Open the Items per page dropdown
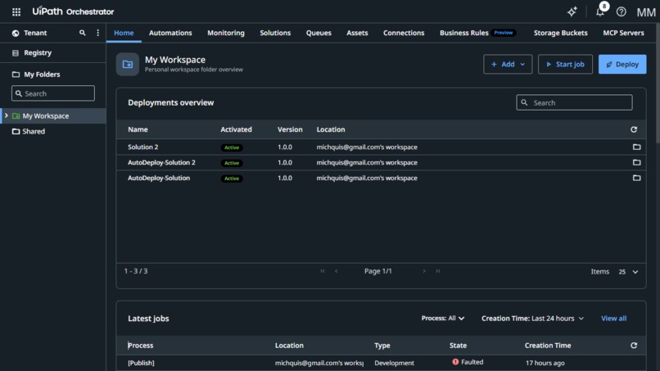This screenshot has width=660, height=371. [628, 272]
